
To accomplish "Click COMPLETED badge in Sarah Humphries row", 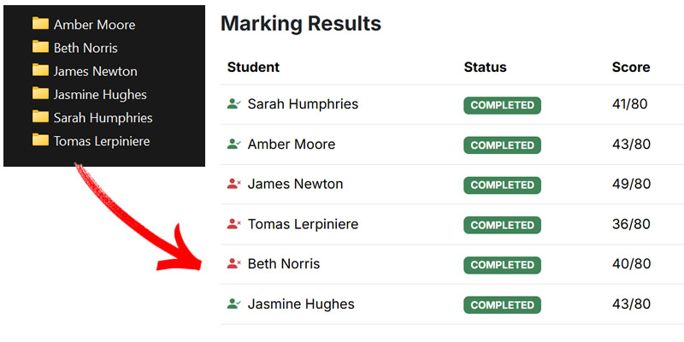I will coord(502,105).
